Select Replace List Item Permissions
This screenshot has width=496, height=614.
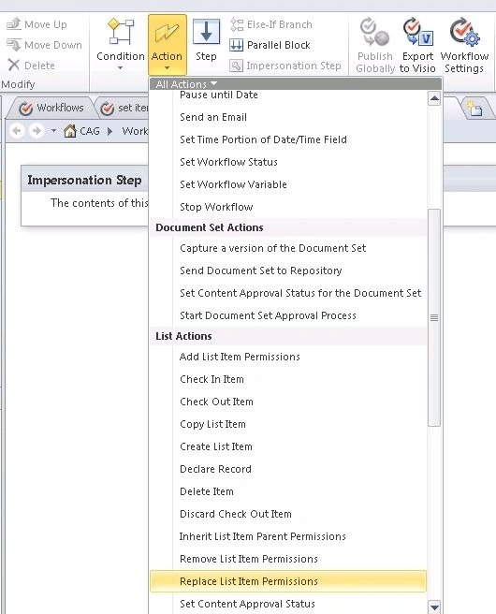point(288,581)
